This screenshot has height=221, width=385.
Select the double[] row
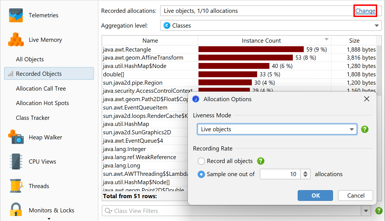[239, 74]
